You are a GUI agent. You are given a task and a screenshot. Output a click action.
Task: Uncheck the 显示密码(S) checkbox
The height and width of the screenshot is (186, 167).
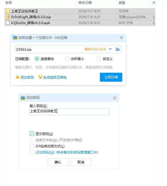(32, 134)
